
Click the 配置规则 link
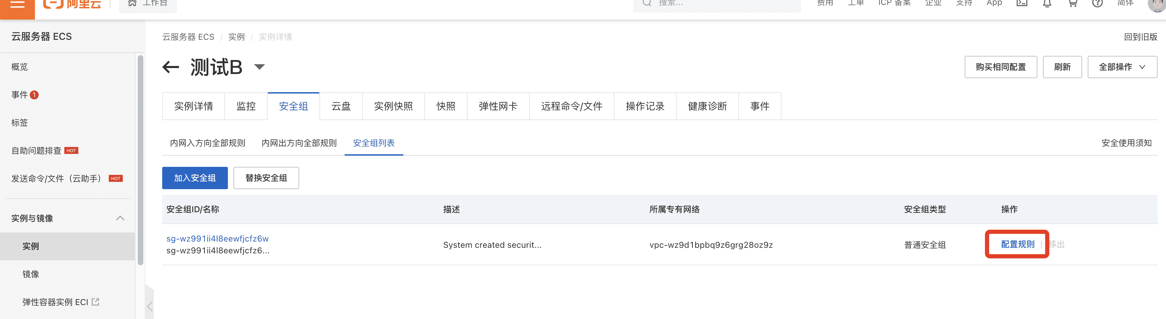point(1017,244)
